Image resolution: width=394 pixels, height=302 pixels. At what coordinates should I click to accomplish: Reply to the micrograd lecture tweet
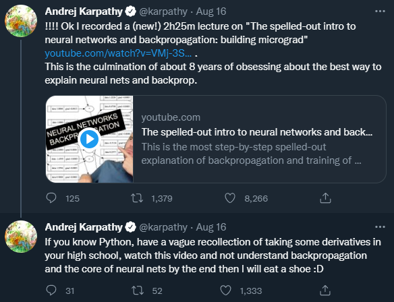51,198
